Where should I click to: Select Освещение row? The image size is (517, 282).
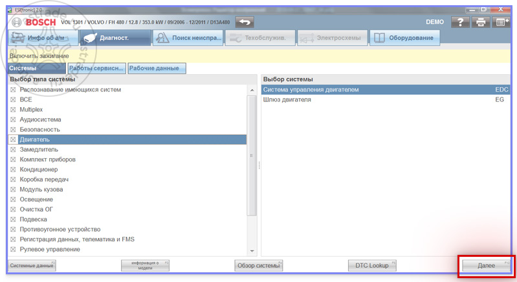click(127, 199)
